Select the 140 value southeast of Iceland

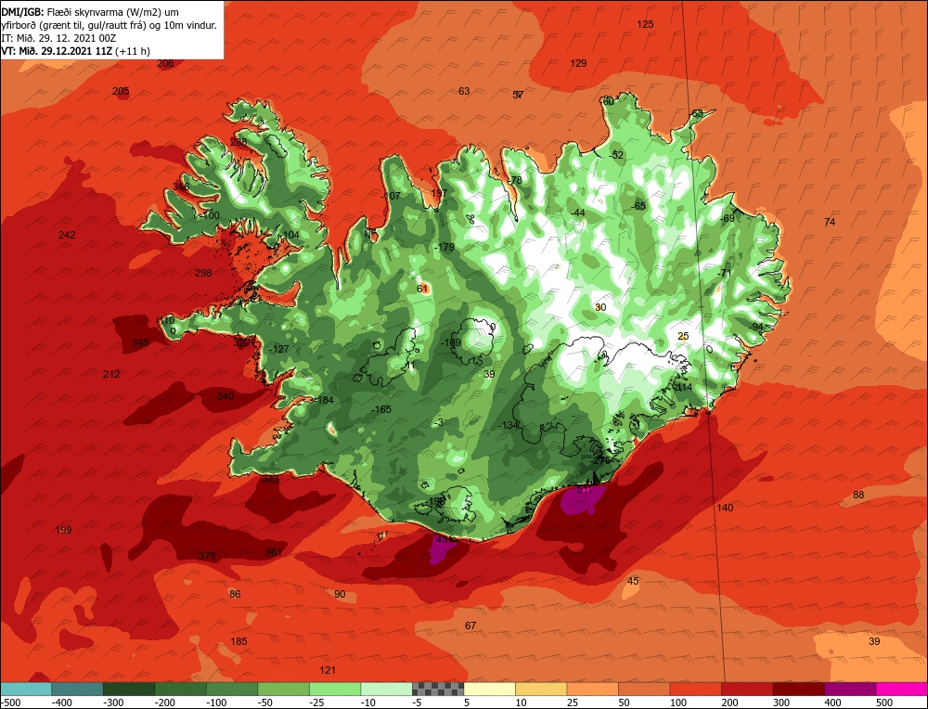point(725,508)
